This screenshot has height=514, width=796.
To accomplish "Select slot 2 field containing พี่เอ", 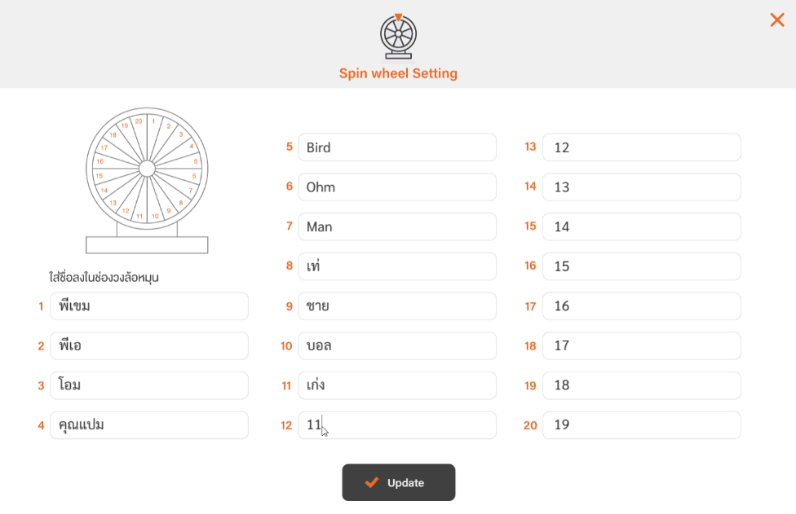I will pos(149,345).
